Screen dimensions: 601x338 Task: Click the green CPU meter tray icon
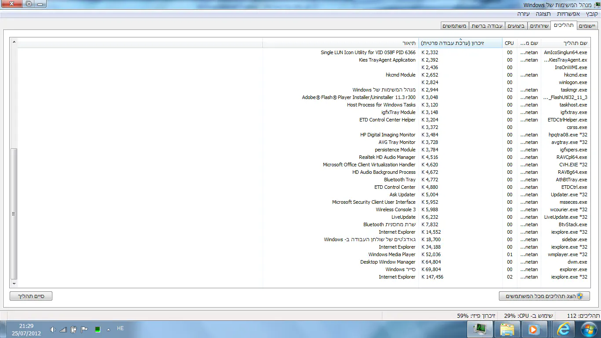tap(97, 330)
